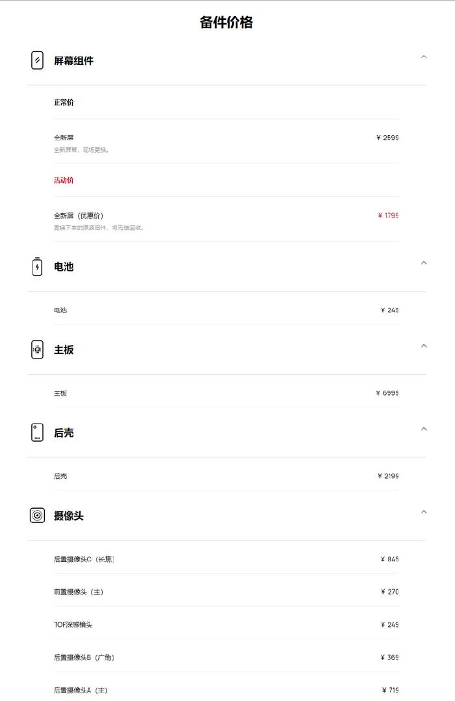
Task: Select the 全新屏 normal price row
Action: coord(226,141)
